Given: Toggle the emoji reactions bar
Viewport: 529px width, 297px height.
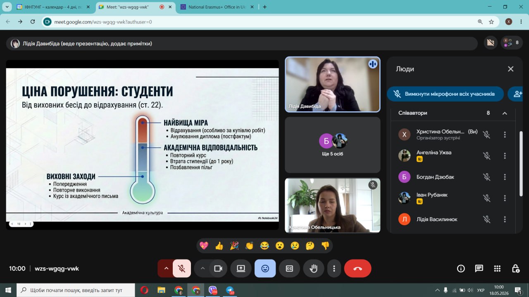Looking at the screenshot, I should point(265,269).
